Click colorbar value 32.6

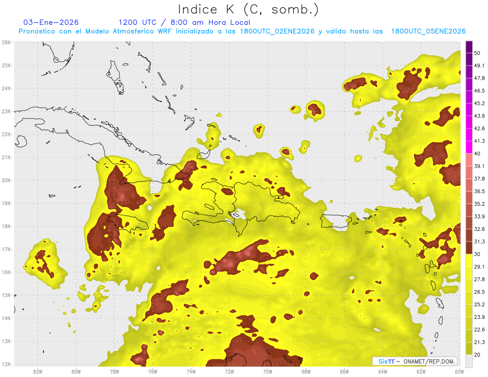click(479, 229)
